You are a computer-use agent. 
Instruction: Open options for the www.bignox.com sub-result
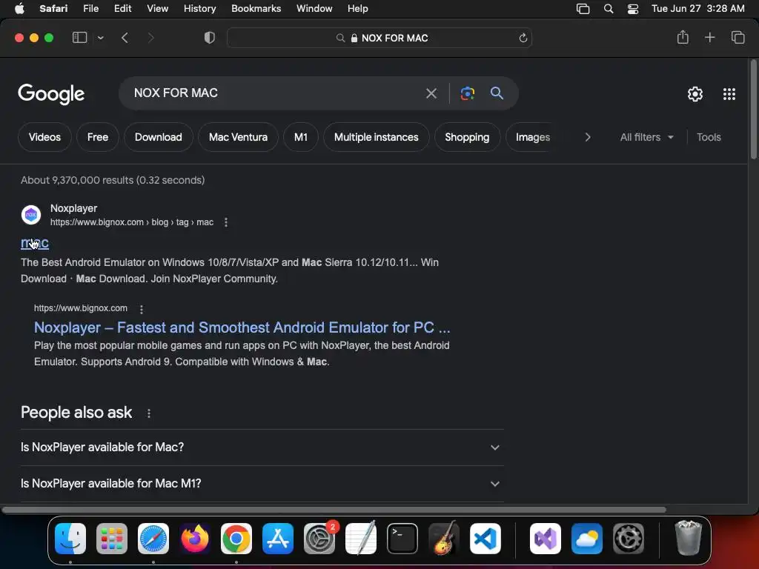pos(142,309)
